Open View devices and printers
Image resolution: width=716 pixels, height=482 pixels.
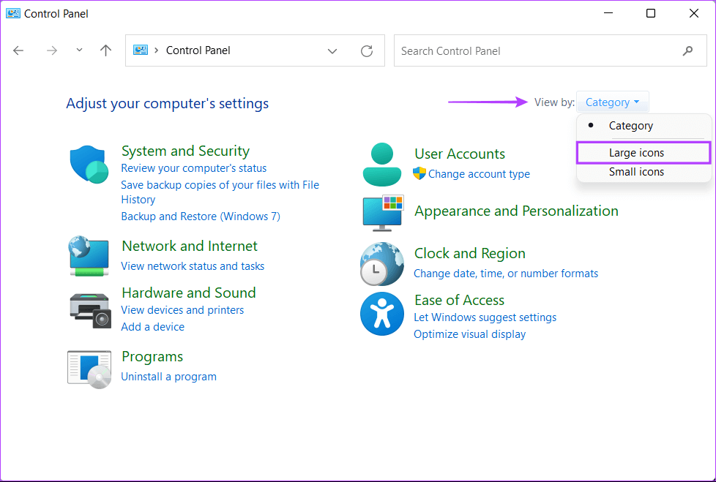(182, 310)
